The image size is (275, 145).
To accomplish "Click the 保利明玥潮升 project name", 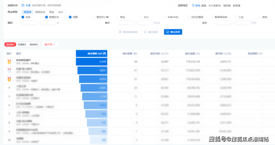I will [23, 60].
